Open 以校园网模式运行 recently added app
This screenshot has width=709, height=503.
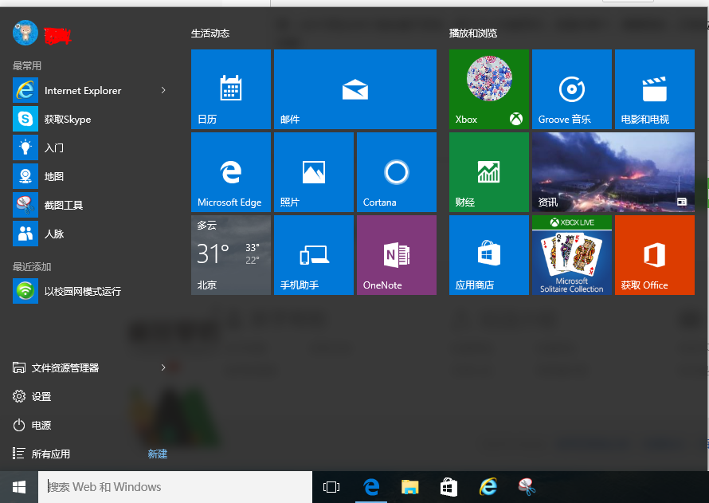(x=91, y=291)
